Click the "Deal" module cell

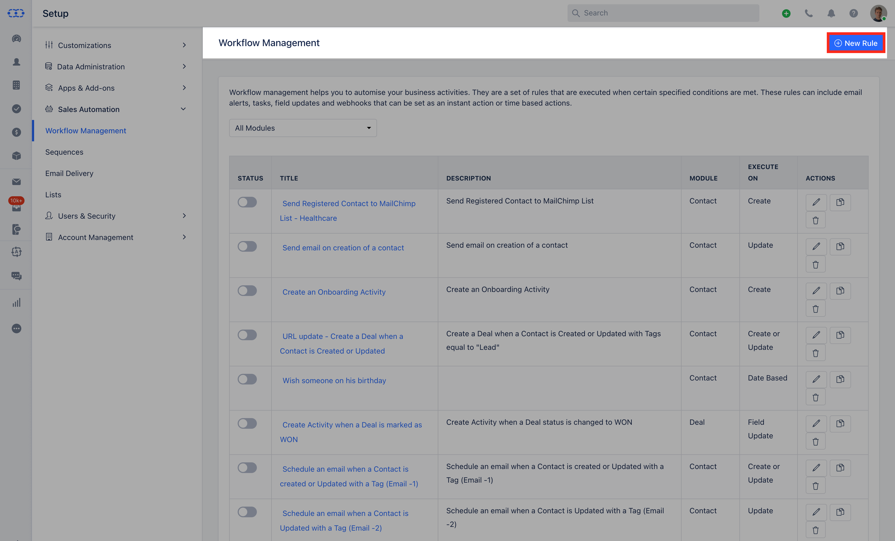pos(697,422)
